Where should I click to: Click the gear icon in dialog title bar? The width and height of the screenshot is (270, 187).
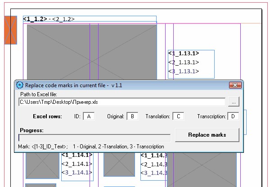(x=20, y=85)
